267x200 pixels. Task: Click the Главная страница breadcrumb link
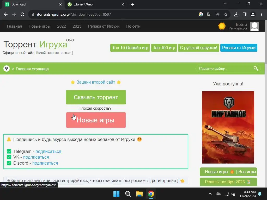pyautogui.click(x=32, y=69)
